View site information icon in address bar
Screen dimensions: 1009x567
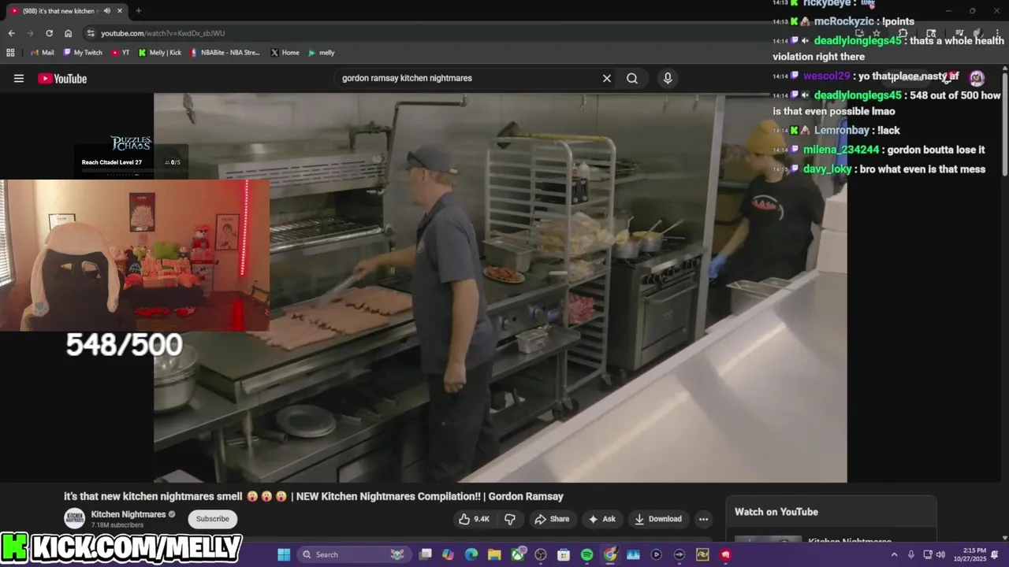coord(91,33)
